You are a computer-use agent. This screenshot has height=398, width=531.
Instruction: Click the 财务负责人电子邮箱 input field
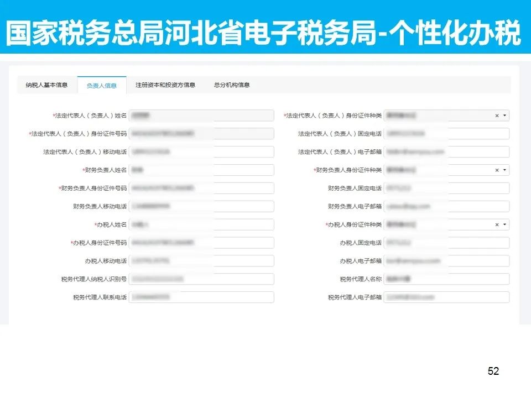click(447, 206)
